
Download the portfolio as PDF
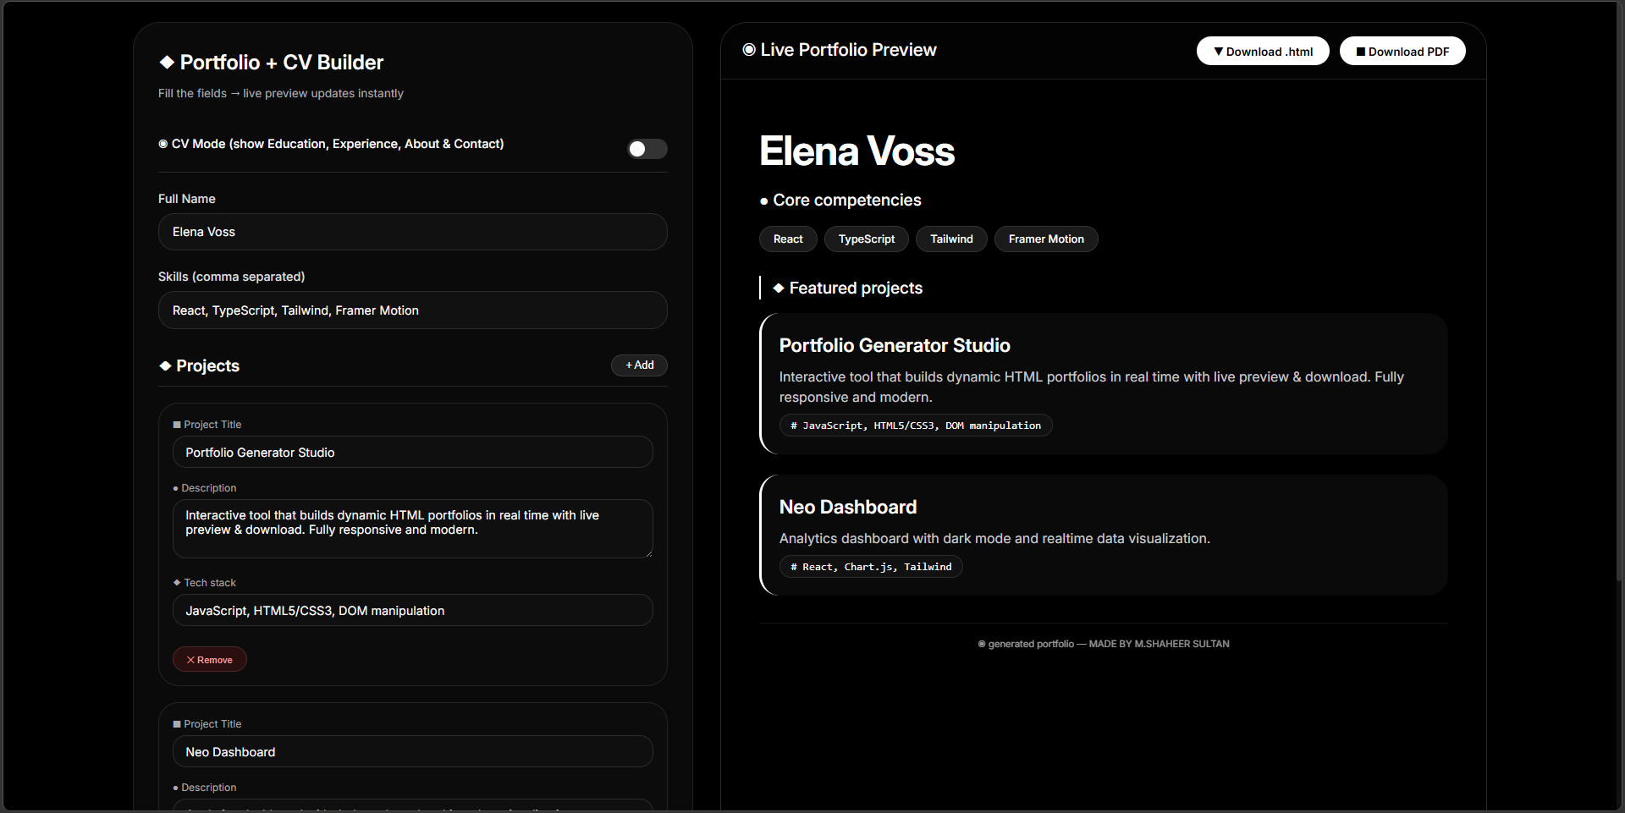1402,52
